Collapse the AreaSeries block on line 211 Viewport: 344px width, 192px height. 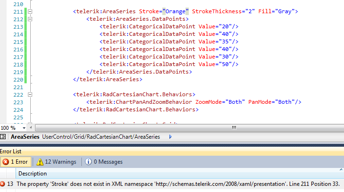tap(30, 11)
